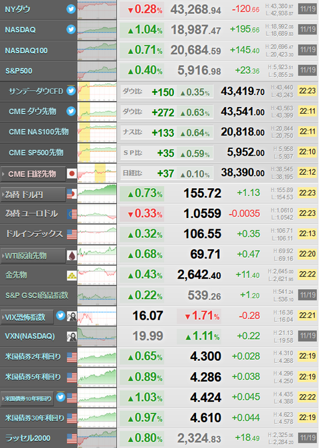This screenshot has height=448, width=319.
Task: Click US flag beside 米国債券10年利回り
Action: 72,398
